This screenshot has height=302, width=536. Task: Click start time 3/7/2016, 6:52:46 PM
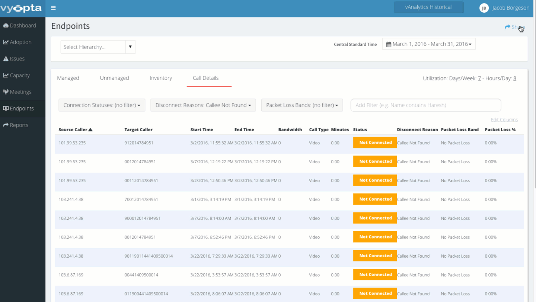coord(211,237)
